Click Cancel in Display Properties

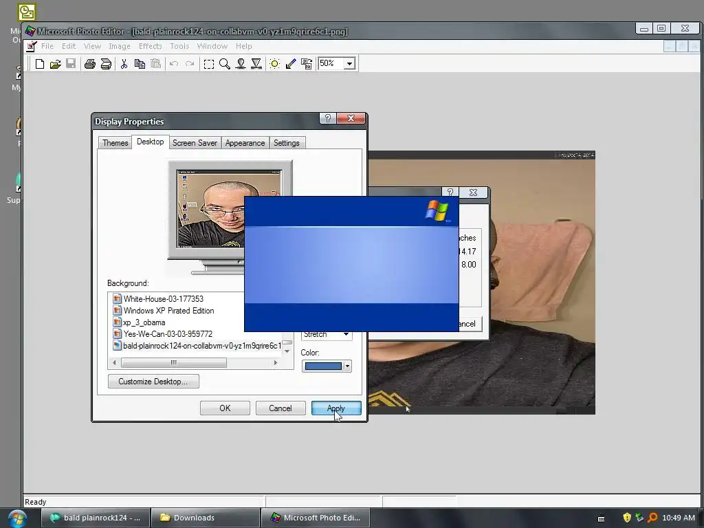[280, 408]
